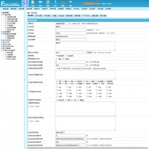Screen dimensions: 149x149
Task: Open the Columns (folder) section icon
Action: 40,3
